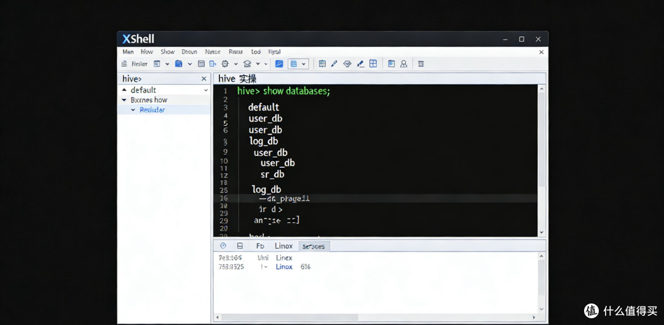Click the circular clock icon in bottom panel
Image resolution: width=664 pixels, height=325 pixels.
223,246
